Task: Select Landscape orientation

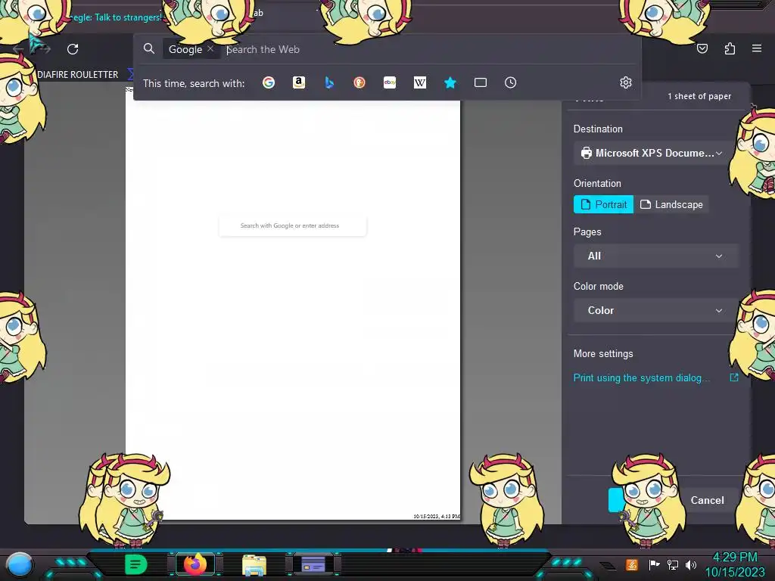Action: click(x=671, y=204)
